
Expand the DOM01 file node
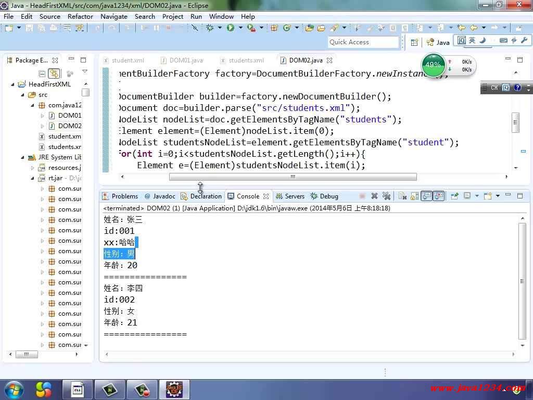42,116
